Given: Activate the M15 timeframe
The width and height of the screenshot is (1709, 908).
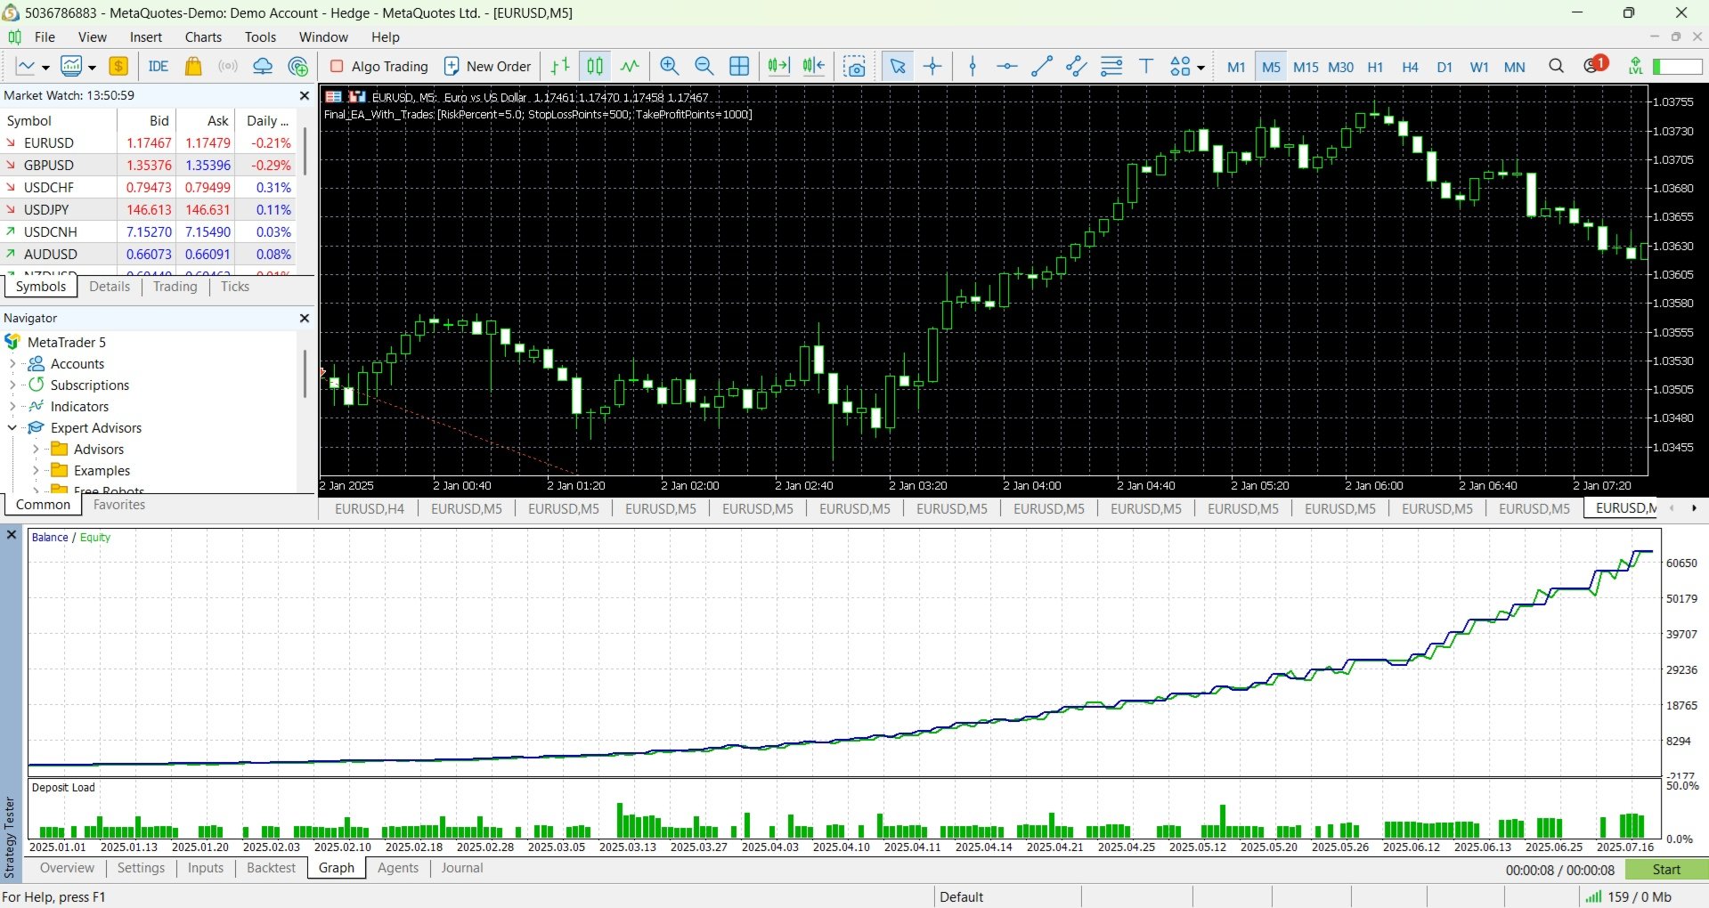Looking at the screenshot, I should (1306, 67).
